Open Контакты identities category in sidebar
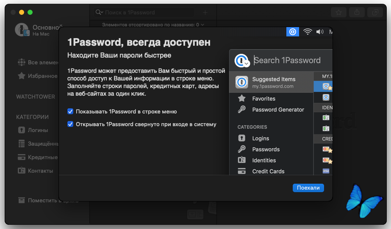Viewport: 391px width, 229px height. [x=36, y=171]
